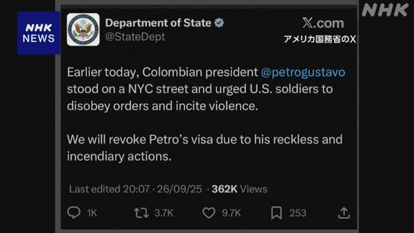Open the @petrogustavo mention link
This screenshot has width=414, height=233.
click(x=303, y=72)
